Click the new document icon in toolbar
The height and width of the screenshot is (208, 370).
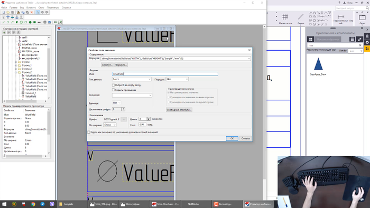pos(4,12)
